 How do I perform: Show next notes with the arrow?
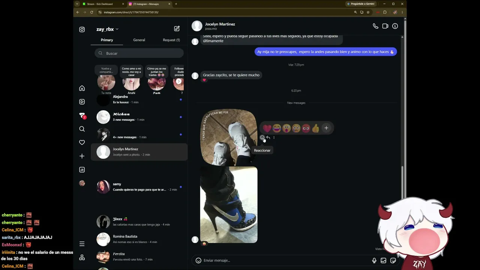tap(179, 81)
